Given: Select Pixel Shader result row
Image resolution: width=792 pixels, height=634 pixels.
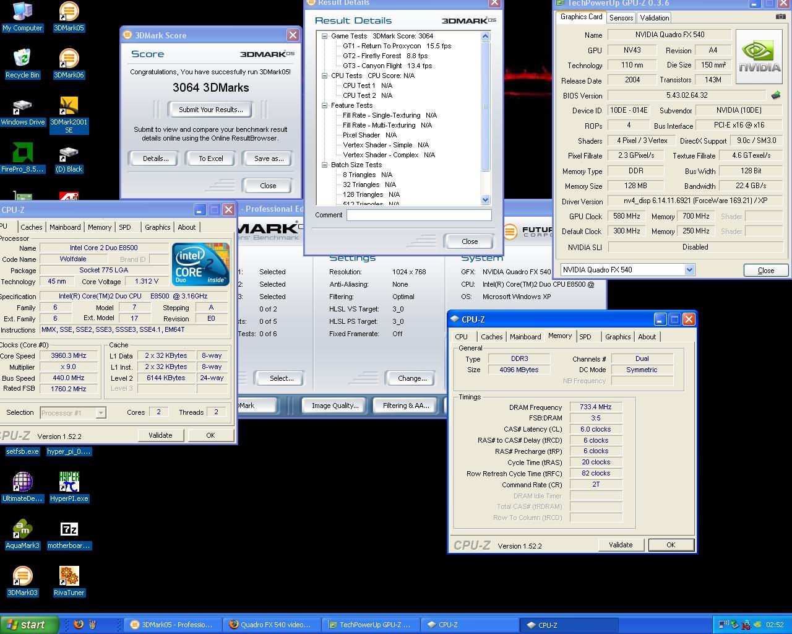Looking at the screenshot, I should pyautogui.click(x=369, y=135).
